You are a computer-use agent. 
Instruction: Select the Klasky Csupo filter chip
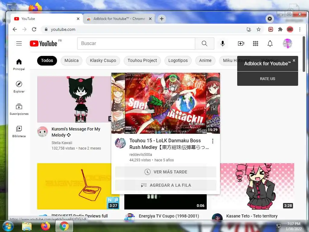click(x=103, y=60)
